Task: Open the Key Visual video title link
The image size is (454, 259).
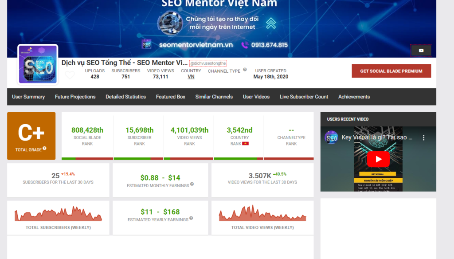Action: [377, 137]
